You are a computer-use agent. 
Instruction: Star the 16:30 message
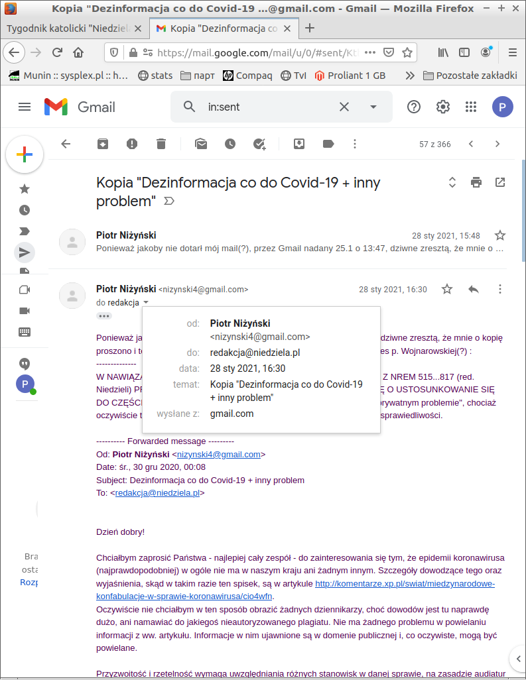point(447,289)
